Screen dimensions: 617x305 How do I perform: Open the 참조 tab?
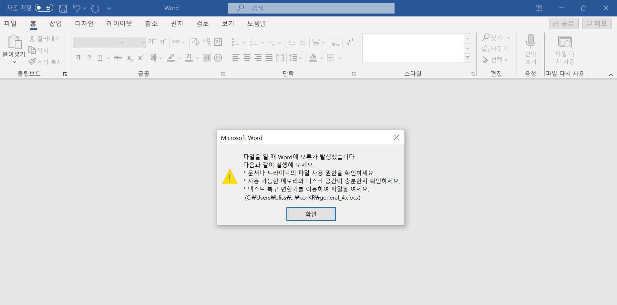click(151, 24)
